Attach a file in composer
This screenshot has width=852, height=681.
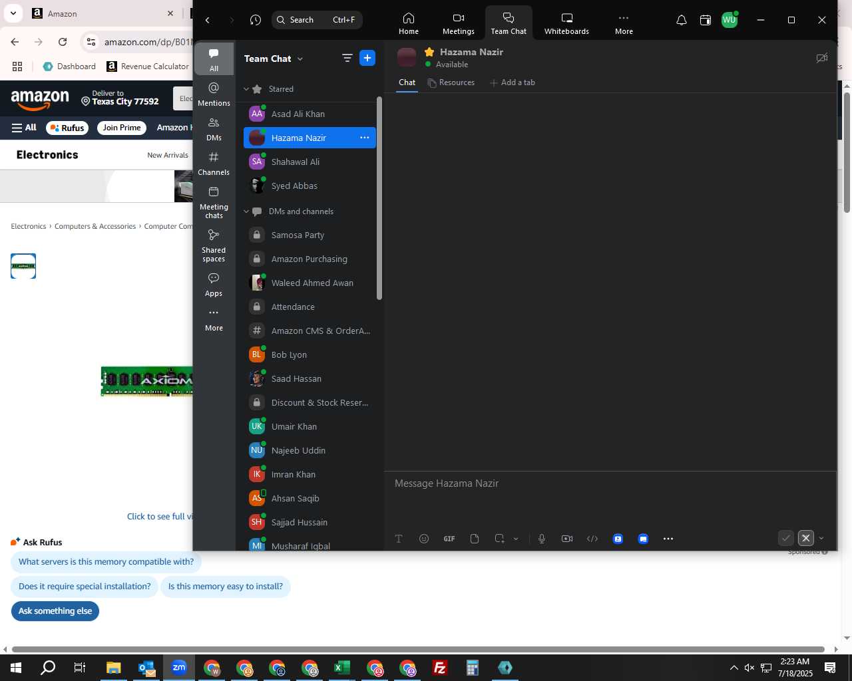tap(475, 539)
